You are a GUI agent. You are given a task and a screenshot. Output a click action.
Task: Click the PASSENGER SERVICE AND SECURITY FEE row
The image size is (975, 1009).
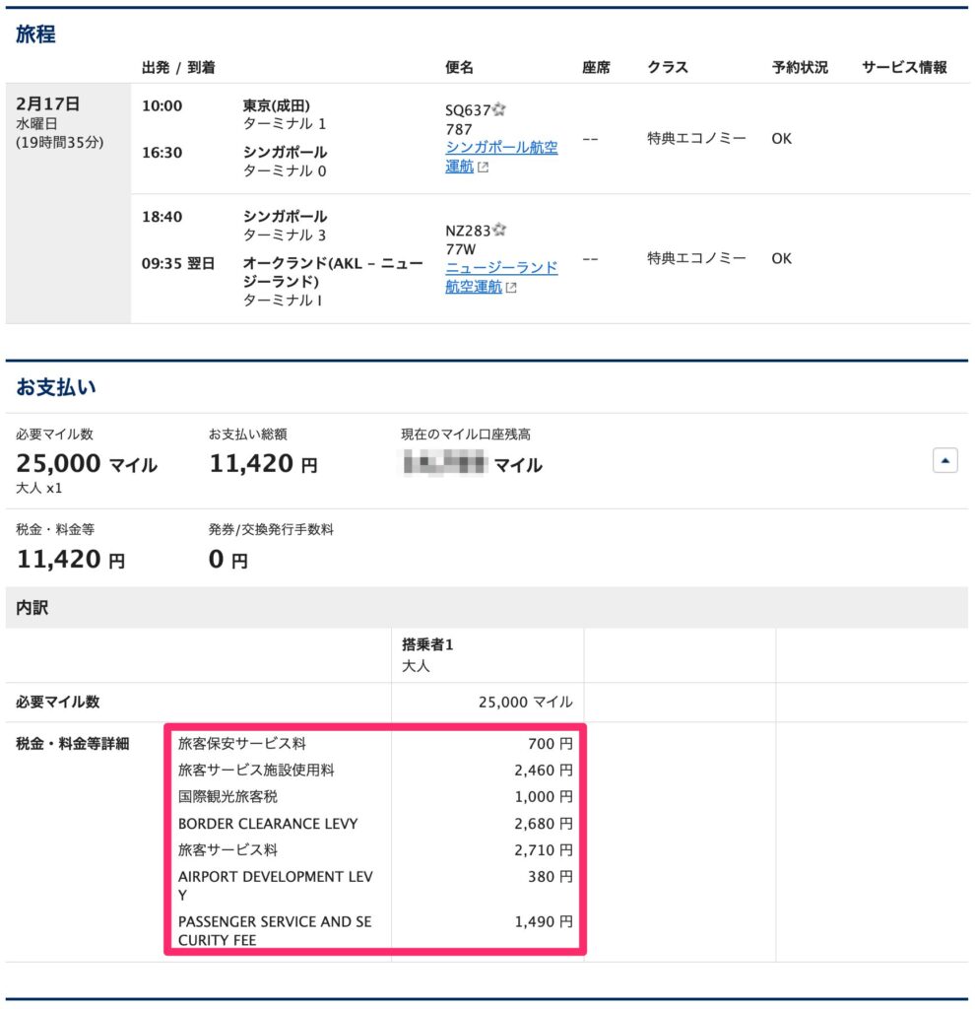(x=375, y=930)
